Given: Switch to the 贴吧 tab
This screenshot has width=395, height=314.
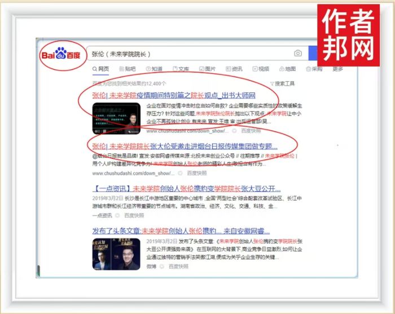Looking at the screenshot, I should (x=127, y=69).
